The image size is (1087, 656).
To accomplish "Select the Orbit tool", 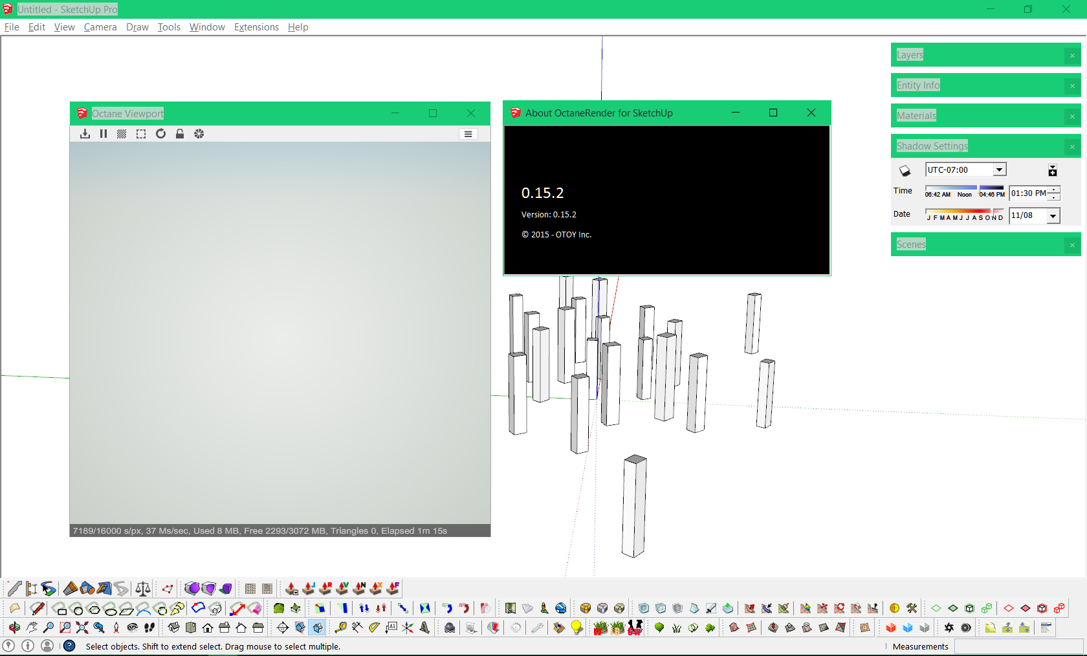I will click(14, 628).
